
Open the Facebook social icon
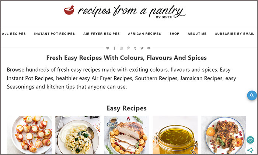[x=114, y=48]
